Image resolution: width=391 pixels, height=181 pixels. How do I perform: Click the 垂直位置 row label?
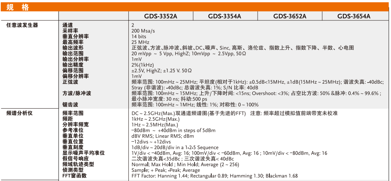(x=73, y=142)
